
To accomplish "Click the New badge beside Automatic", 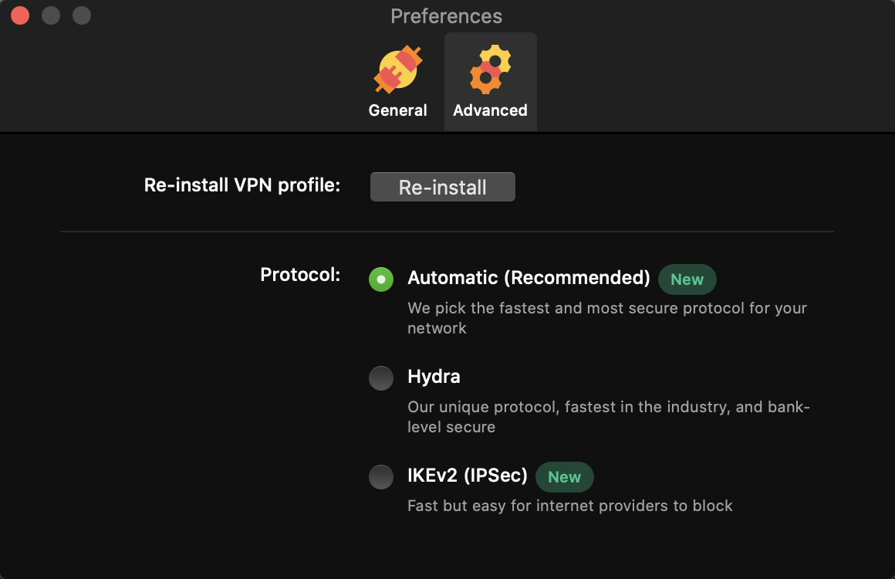I will (x=687, y=279).
